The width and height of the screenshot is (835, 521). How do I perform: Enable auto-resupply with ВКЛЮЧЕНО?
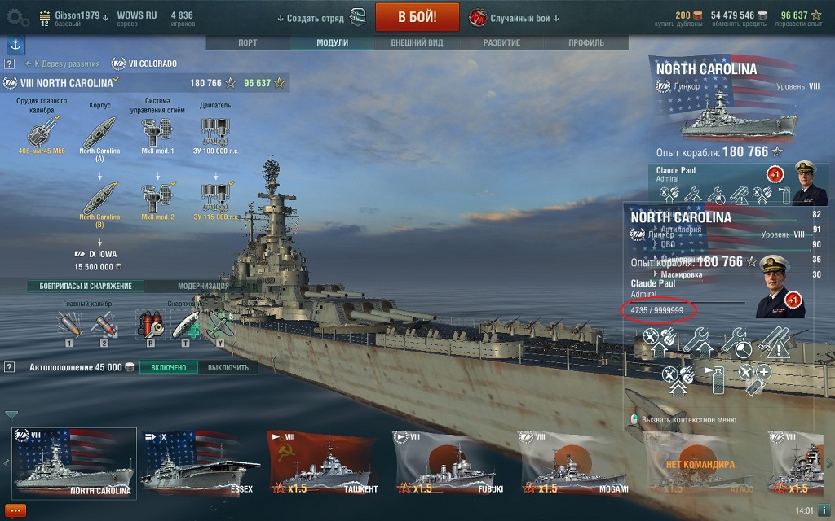point(168,367)
